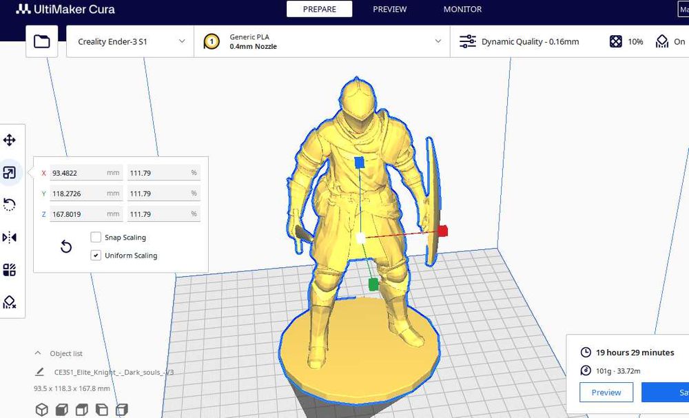This screenshot has width=689, height=418.
Task: Switch to the PREVIEW stage
Action: 390,9
